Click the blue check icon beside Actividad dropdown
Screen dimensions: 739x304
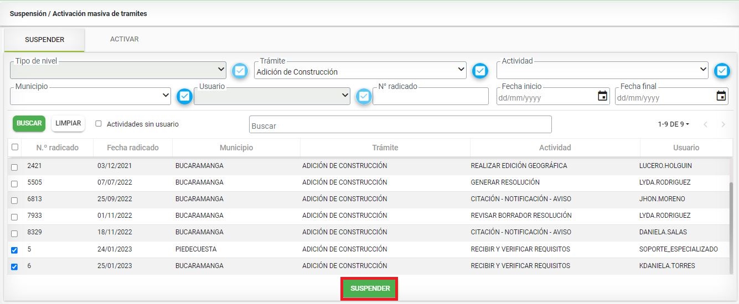tap(722, 71)
